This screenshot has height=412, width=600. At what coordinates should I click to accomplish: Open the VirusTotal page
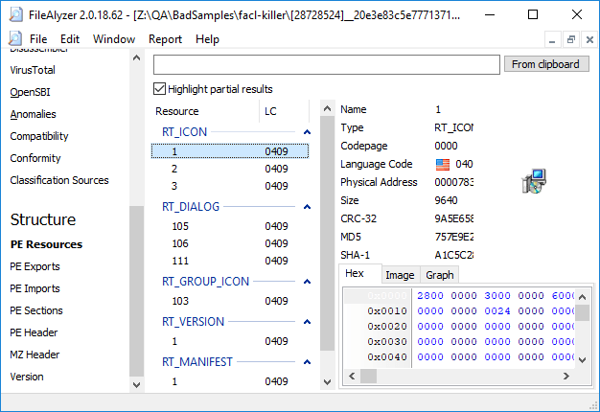click(x=33, y=70)
